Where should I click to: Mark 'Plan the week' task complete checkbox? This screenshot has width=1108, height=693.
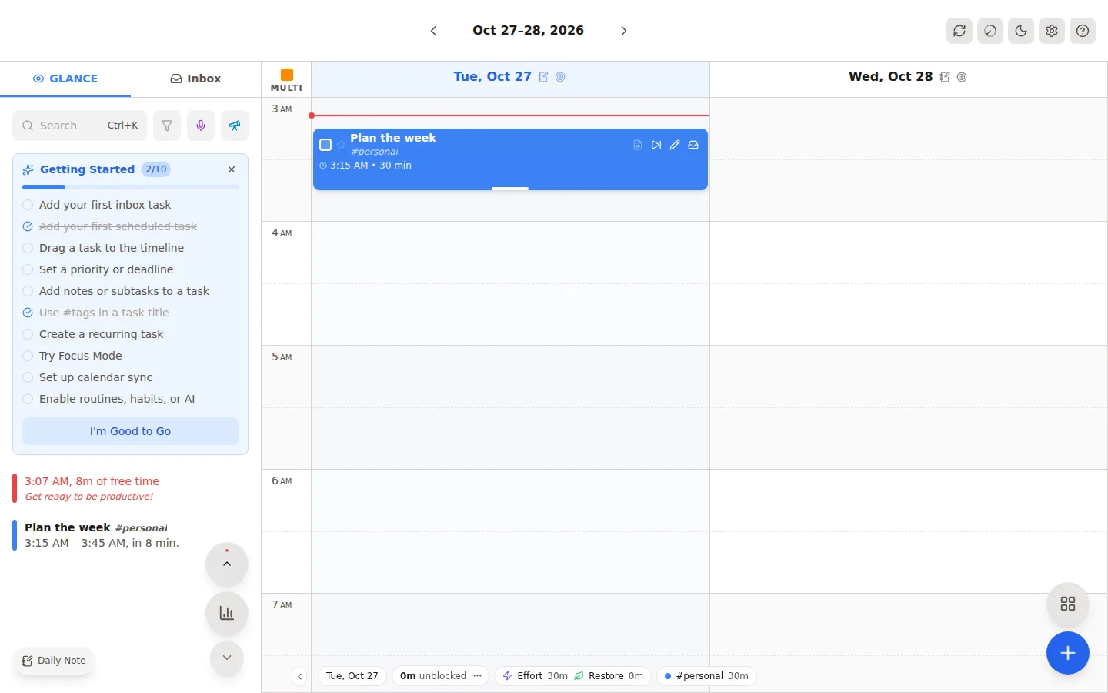coord(325,145)
